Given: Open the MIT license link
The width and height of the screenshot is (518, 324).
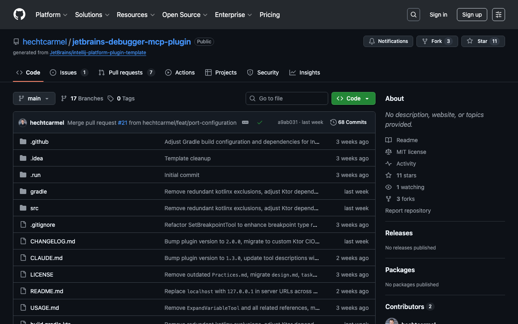Looking at the screenshot, I should click(411, 152).
